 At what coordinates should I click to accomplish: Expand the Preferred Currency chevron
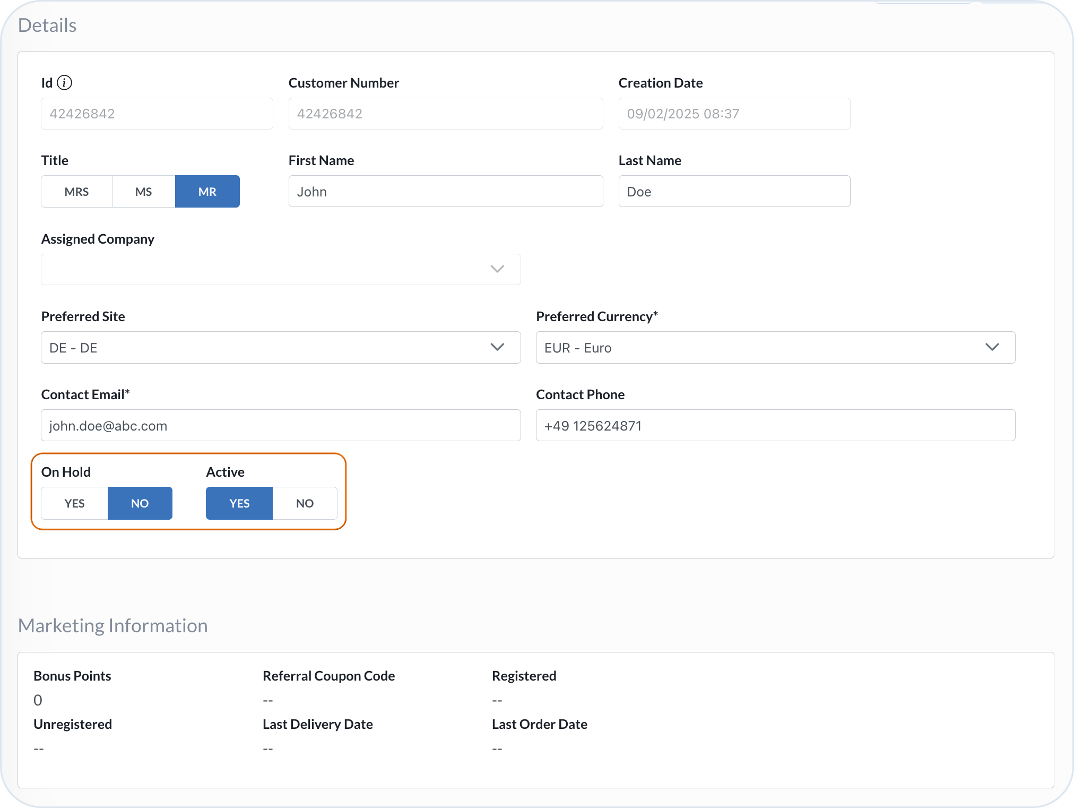click(992, 347)
